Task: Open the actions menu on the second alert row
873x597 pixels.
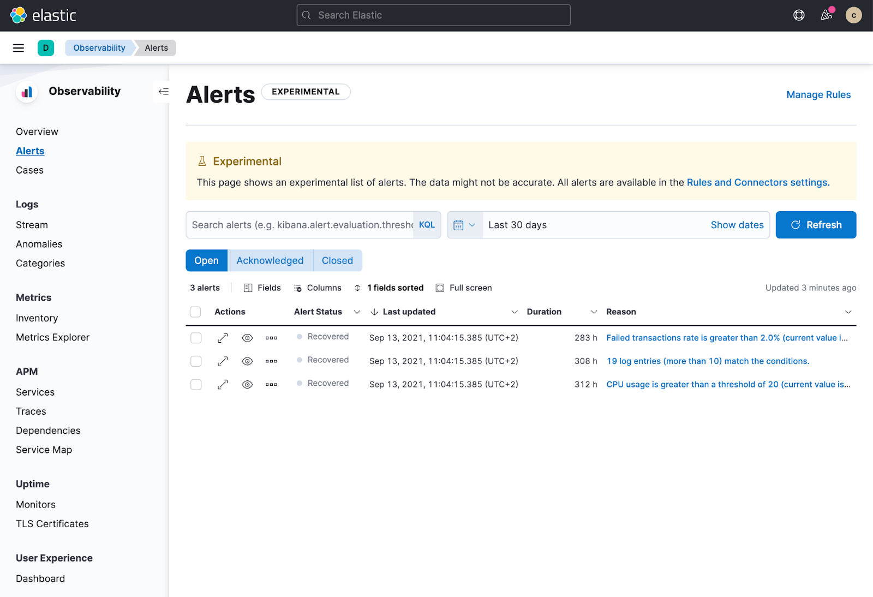Action: (x=271, y=361)
